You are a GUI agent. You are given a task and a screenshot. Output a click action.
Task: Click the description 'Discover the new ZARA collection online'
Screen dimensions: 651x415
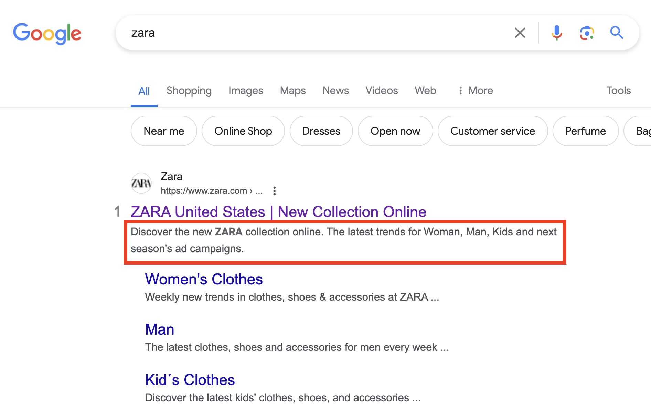[x=343, y=240]
